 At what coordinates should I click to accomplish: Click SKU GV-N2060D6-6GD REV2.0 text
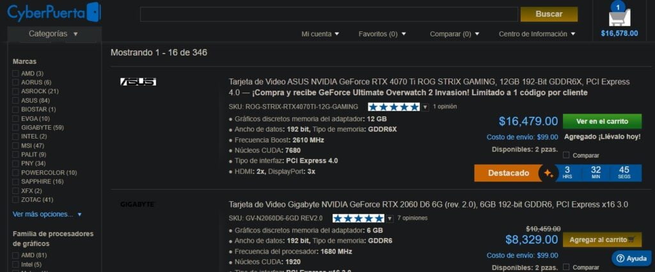[276, 218]
